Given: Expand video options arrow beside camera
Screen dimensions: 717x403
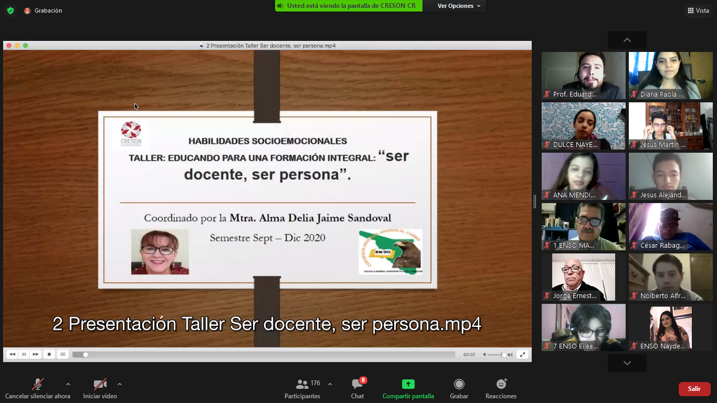Looking at the screenshot, I should (120, 384).
